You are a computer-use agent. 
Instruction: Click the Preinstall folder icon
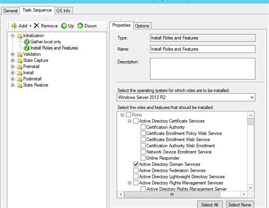point(20,67)
